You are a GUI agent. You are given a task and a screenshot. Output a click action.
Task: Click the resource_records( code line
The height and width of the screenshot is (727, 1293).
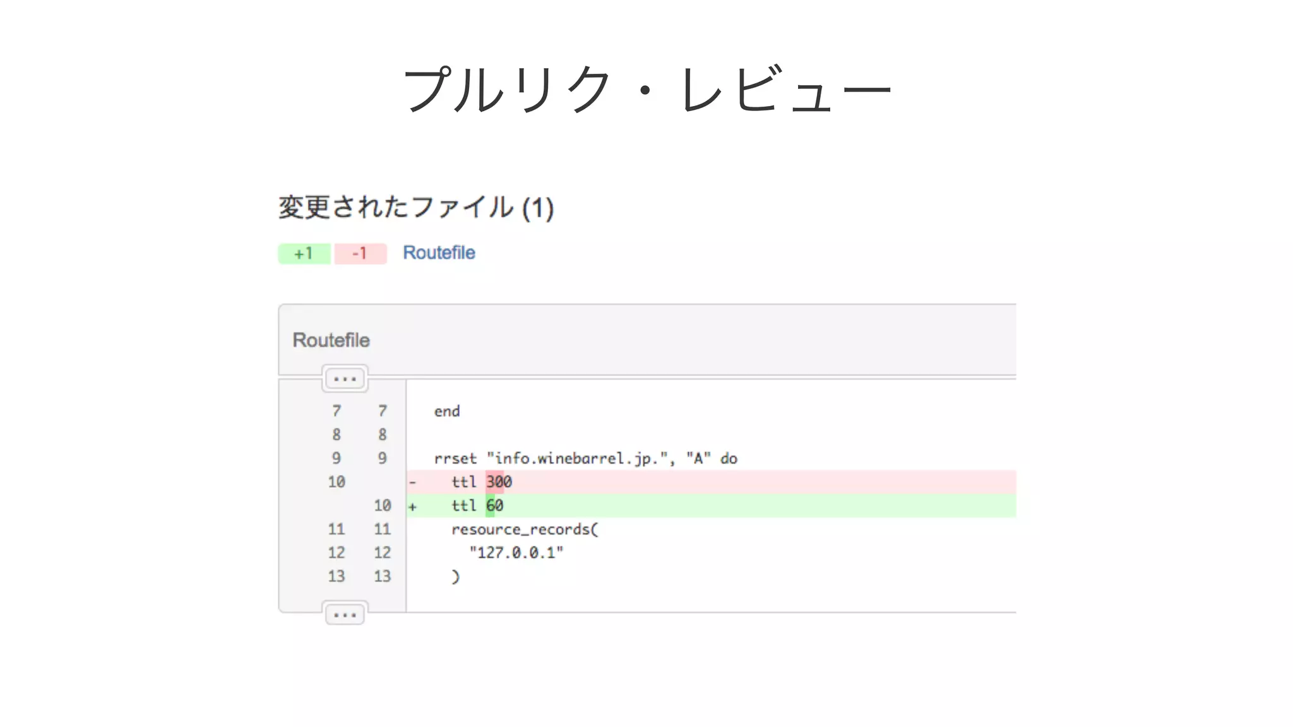pos(524,529)
